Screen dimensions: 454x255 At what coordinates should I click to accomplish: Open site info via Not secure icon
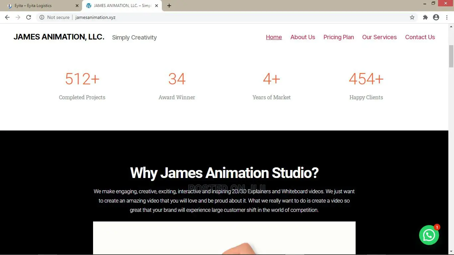pos(42,17)
